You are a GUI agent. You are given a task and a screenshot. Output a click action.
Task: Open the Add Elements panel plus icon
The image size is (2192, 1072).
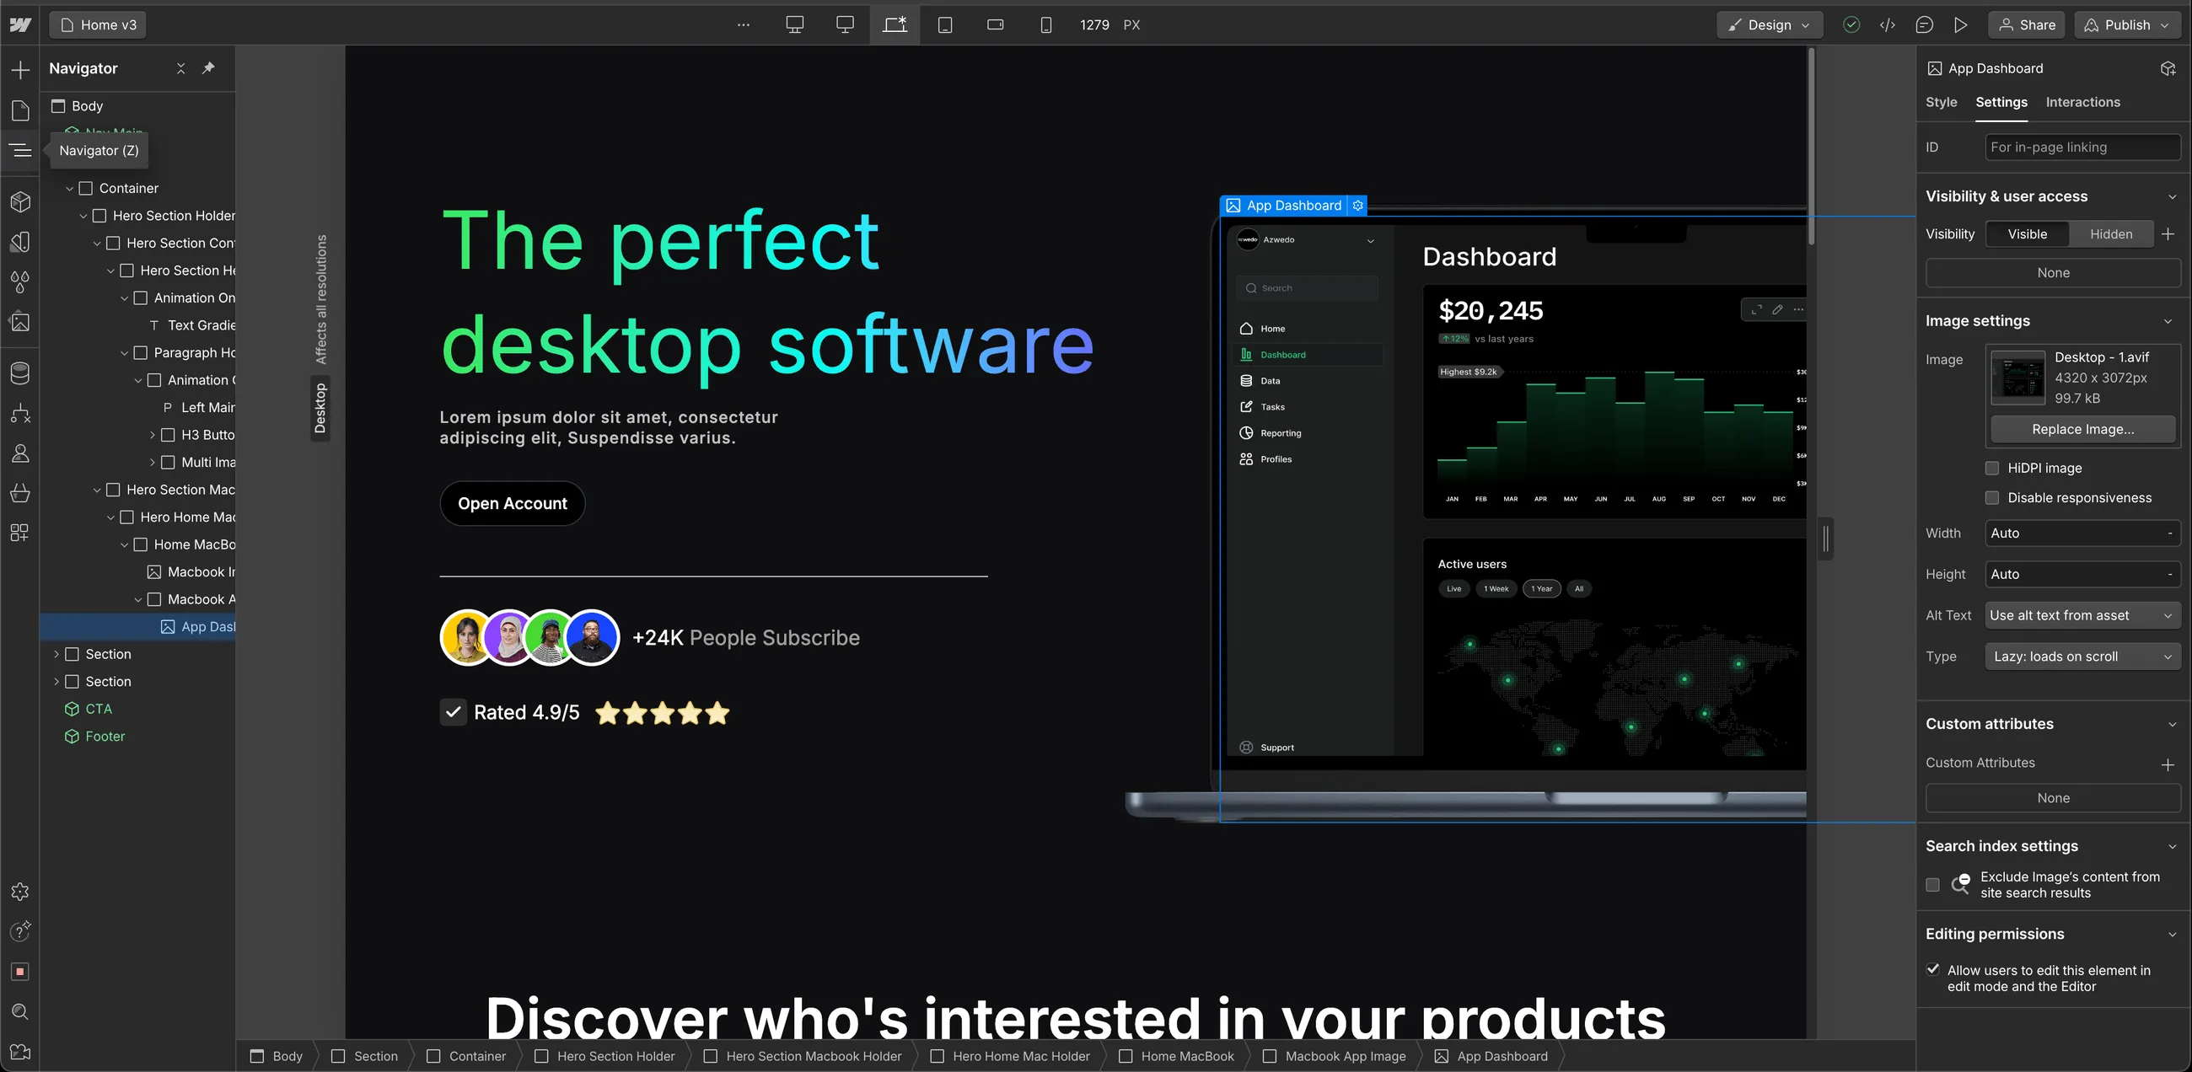[20, 70]
